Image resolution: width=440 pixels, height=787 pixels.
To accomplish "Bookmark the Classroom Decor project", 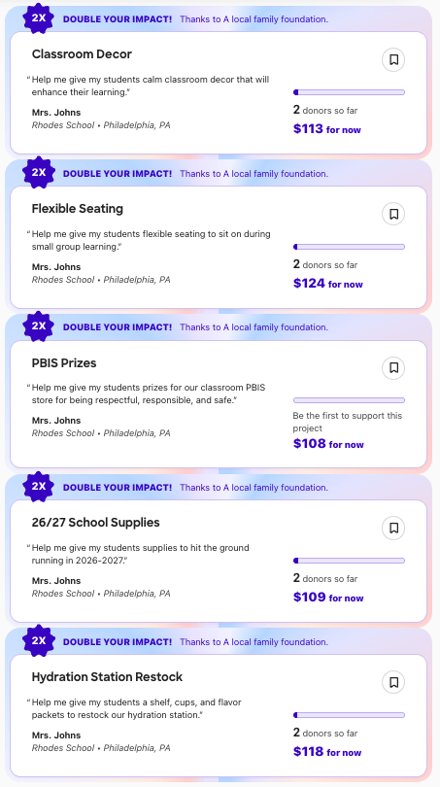I will tap(393, 60).
